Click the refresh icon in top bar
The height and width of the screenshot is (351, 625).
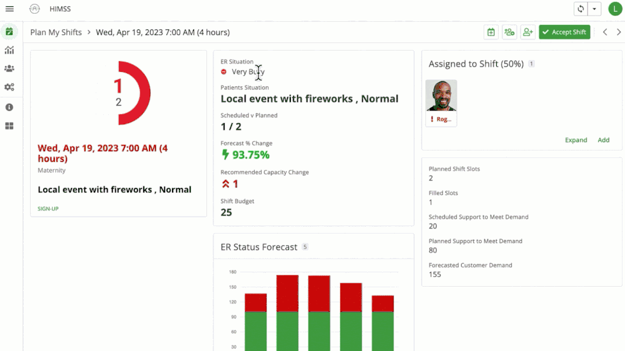tap(581, 9)
